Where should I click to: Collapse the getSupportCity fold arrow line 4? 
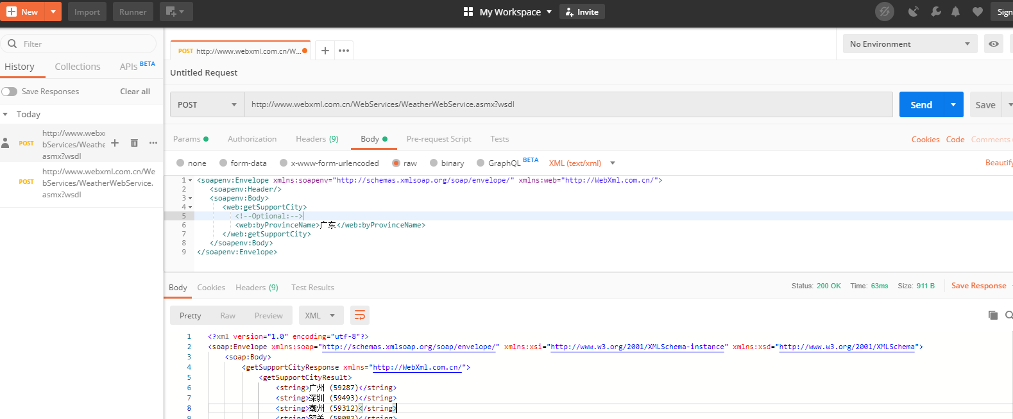pos(191,208)
